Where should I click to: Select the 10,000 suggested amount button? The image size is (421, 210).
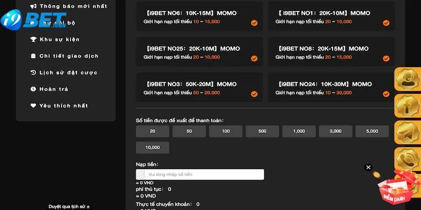[x=152, y=148]
